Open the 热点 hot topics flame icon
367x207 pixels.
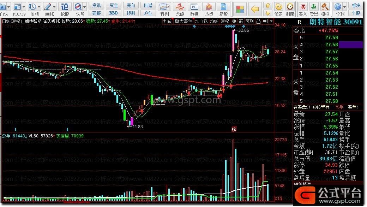click(209, 7)
